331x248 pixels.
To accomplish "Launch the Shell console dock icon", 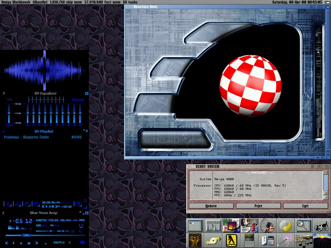I will 195,226.
